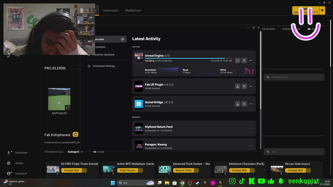Open more options for Paragon: Kwang
Screen dimensions: 333x187
(251, 146)
